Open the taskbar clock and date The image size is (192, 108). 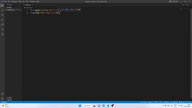(x=187, y=106)
